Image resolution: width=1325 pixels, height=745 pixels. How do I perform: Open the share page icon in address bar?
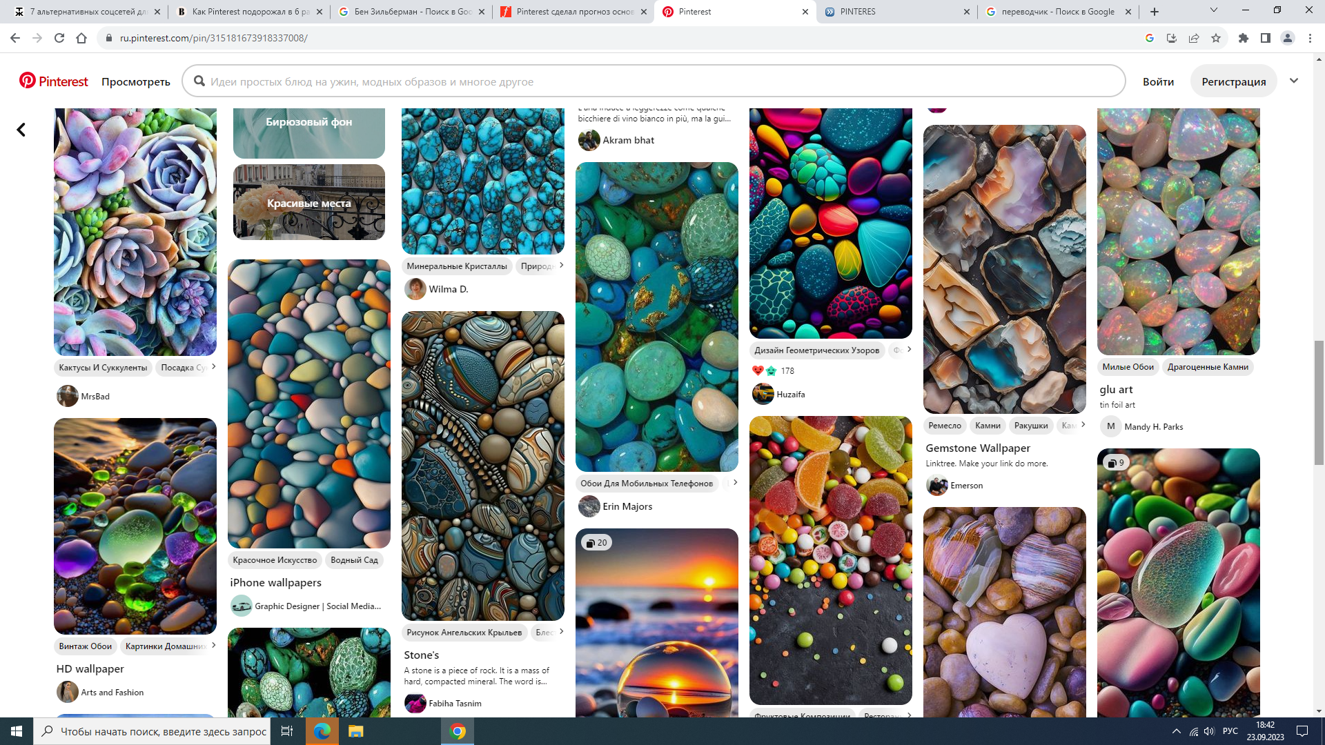click(1194, 38)
